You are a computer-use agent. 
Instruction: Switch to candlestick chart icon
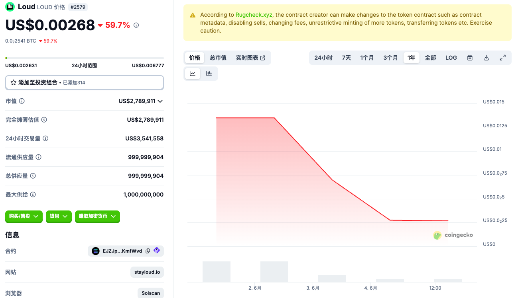click(209, 74)
